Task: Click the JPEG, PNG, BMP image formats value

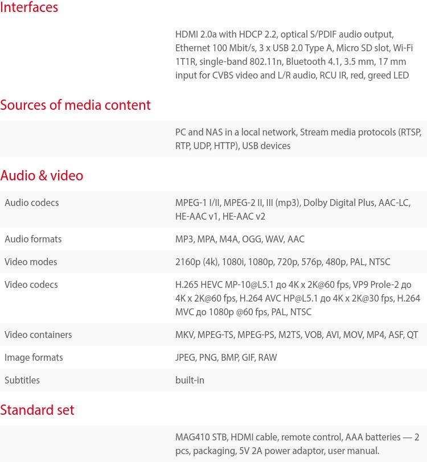Action: click(226, 357)
